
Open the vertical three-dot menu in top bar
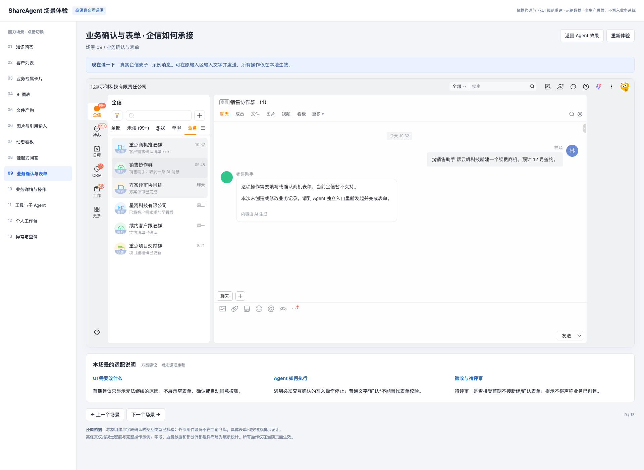pyautogui.click(x=611, y=87)
